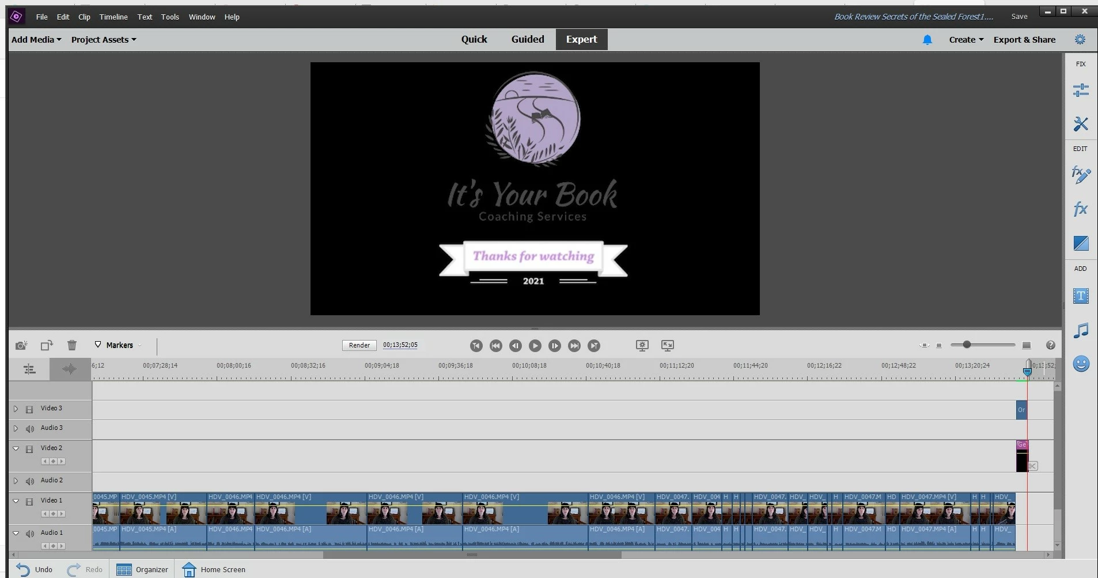Image resolution: width=1098 pixels, height=578 pixels.
Task: Expand the Audio 2 track
Action: pyautogui.click(x=16, y=481)
